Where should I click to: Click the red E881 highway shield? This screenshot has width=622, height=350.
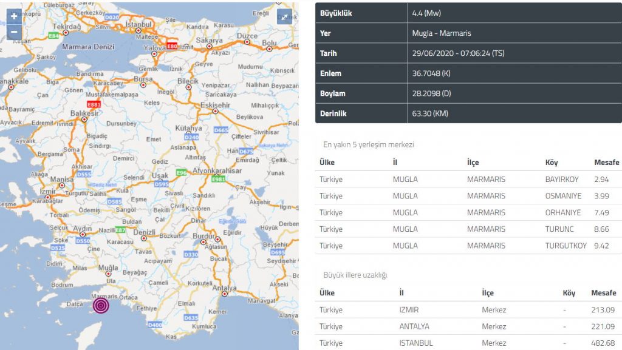[94, 104]
